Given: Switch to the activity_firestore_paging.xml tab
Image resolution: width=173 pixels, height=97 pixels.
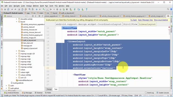Looking at the screenshot, I should point(135,16).
